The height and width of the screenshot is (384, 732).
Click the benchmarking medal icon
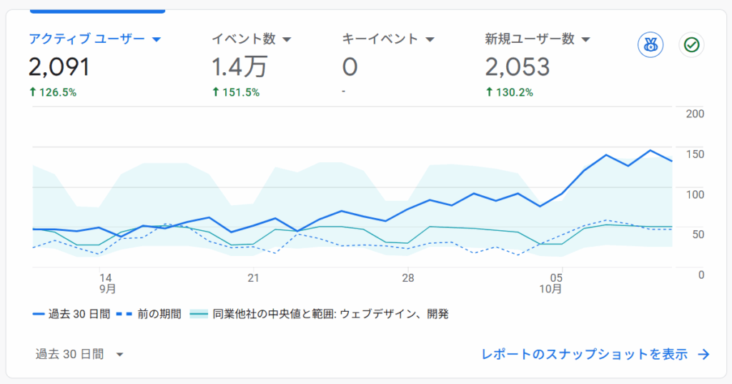click(x=649, y=45)
